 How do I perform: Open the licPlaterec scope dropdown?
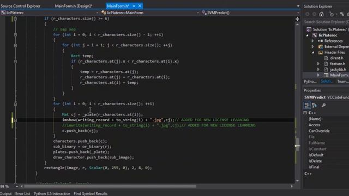(x=97, y=13)
